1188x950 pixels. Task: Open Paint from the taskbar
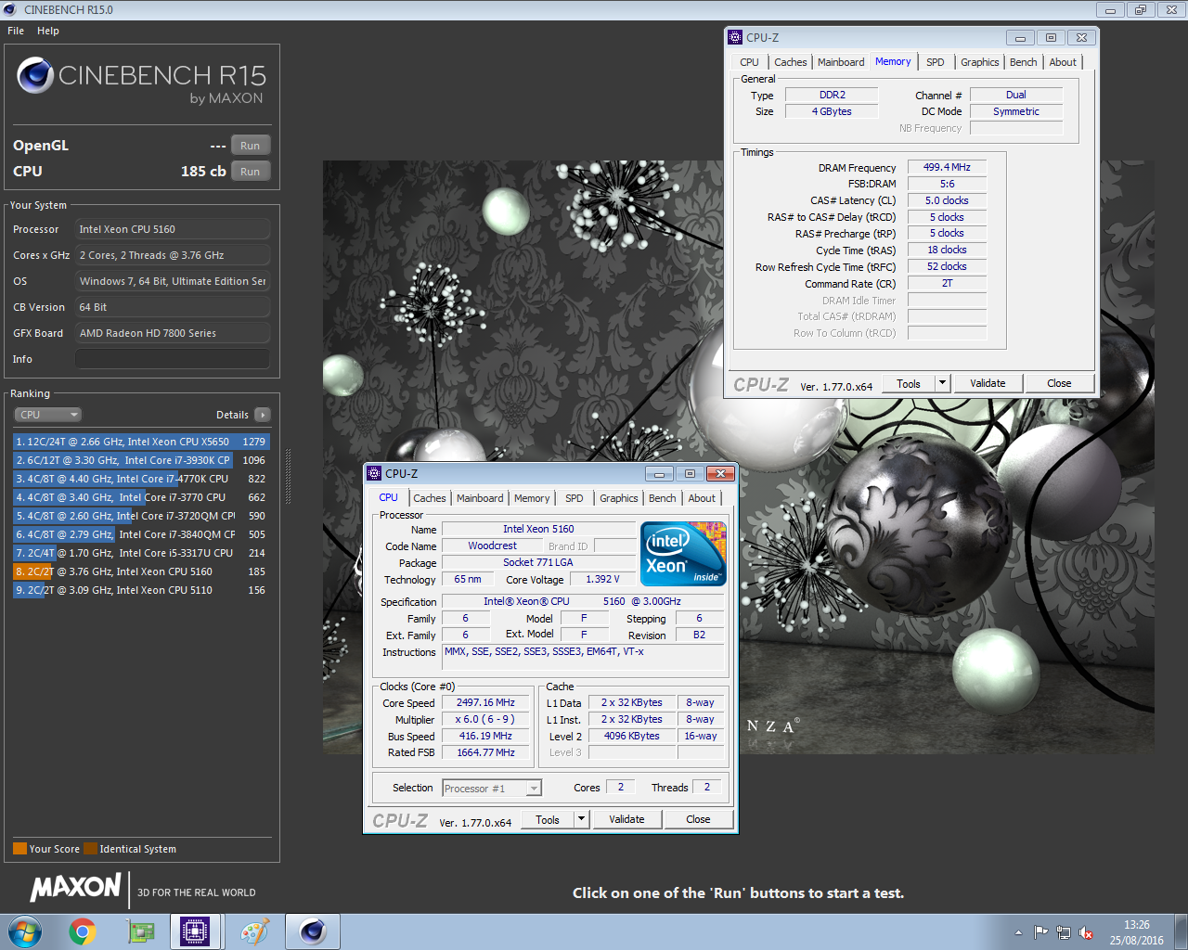click(254, 931)
